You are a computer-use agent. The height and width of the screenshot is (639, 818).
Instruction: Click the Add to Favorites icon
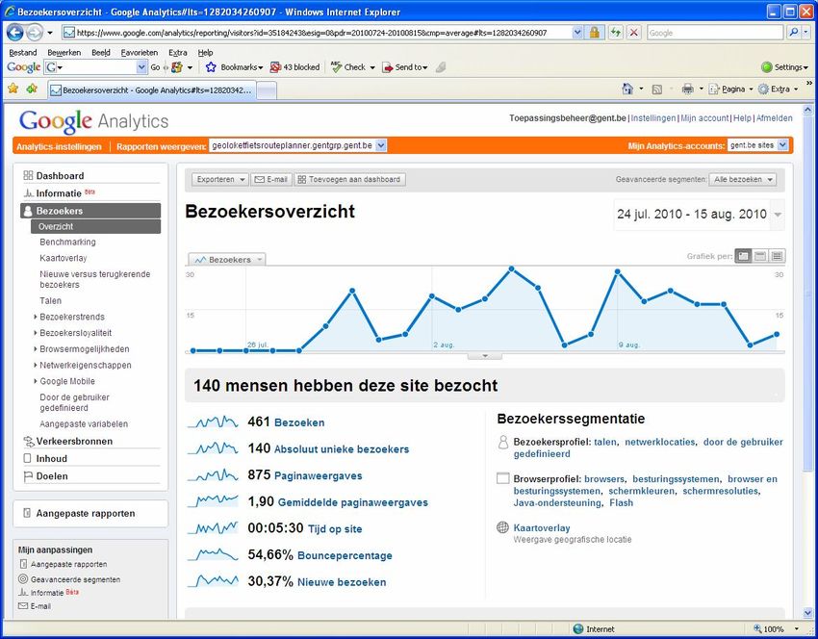tap(32, 89)
